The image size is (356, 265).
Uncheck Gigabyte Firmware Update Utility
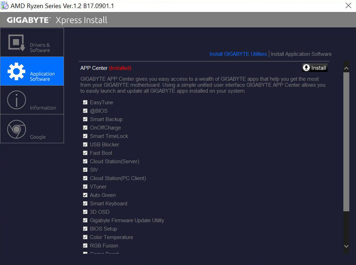[x=85, y=220]
